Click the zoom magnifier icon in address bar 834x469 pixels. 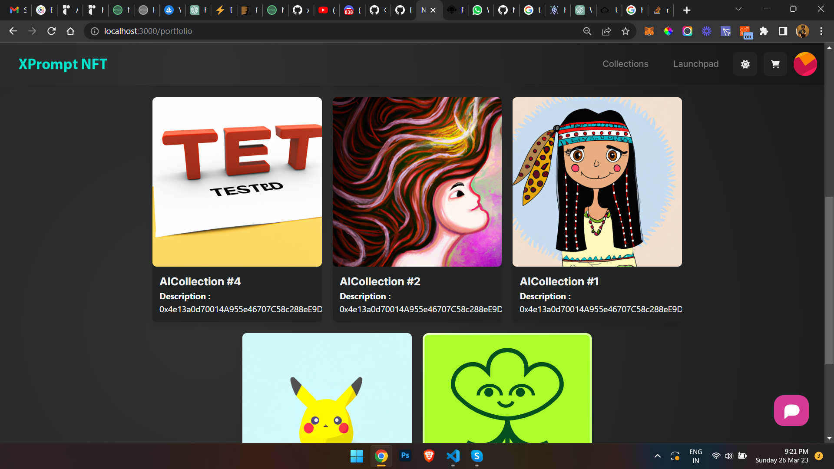click(x=587, y=31)
